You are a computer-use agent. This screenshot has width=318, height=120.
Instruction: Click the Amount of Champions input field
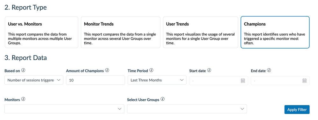(95, 80)
